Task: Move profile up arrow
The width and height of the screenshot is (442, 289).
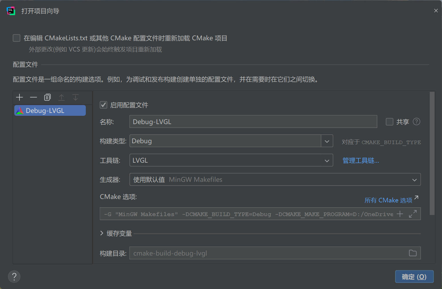Action: [62, 97]
